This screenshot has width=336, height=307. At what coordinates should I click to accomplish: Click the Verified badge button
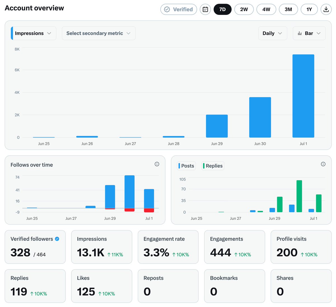[179, 9]
